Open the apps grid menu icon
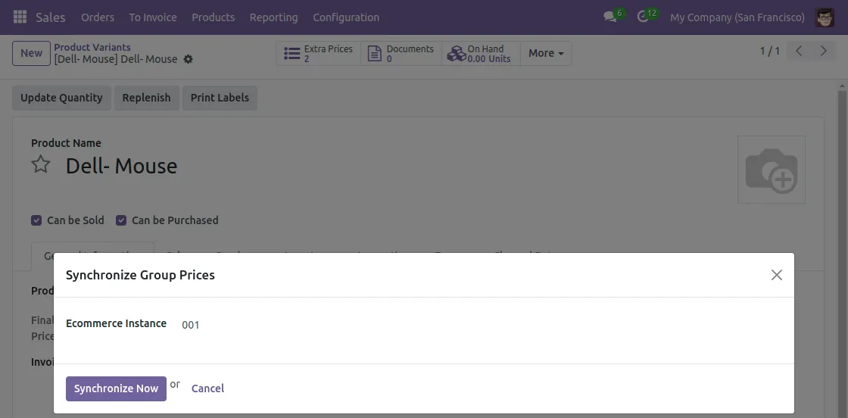Image resolution: width=848 pixels, height=418 pixels. click(20, 17)
